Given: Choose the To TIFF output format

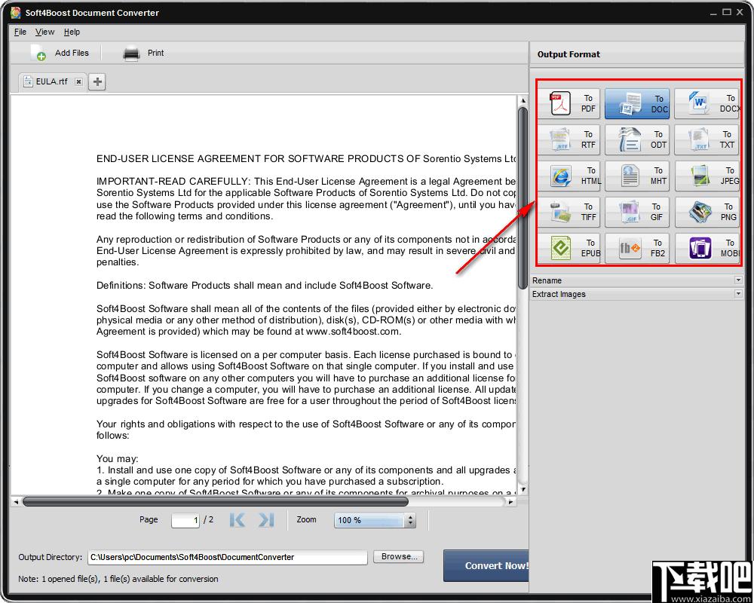Looking at the screenshot, I should pyautogui.click(x=569, y=212).
